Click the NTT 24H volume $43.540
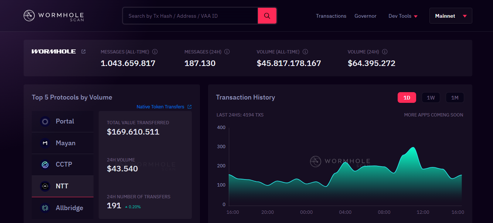Image resolution: width=493 pixels, height=223 pixels. pos(122,169)
